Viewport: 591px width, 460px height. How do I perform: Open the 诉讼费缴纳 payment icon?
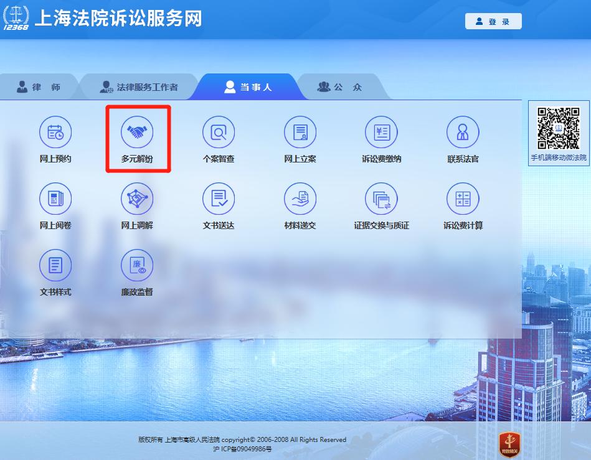coord(381,132)
